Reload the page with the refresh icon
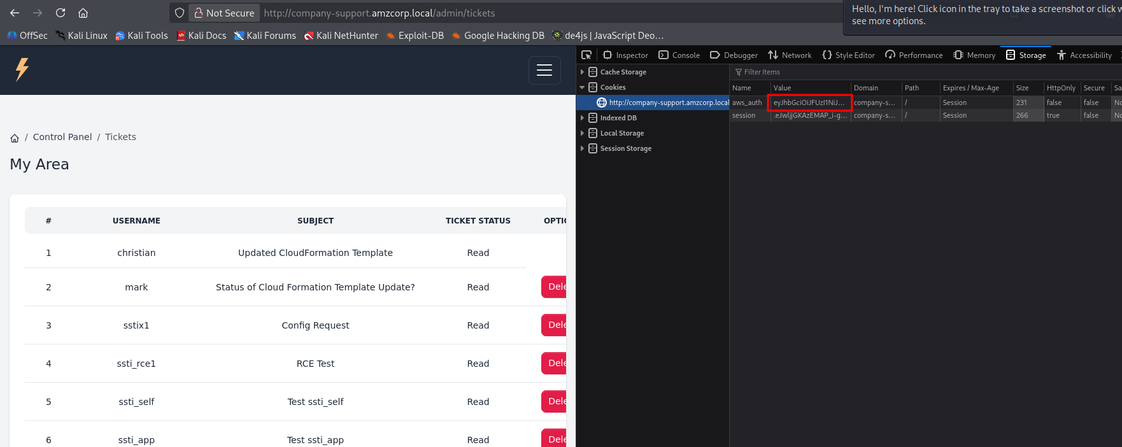Screen dimensions: 1122x447 60,13
